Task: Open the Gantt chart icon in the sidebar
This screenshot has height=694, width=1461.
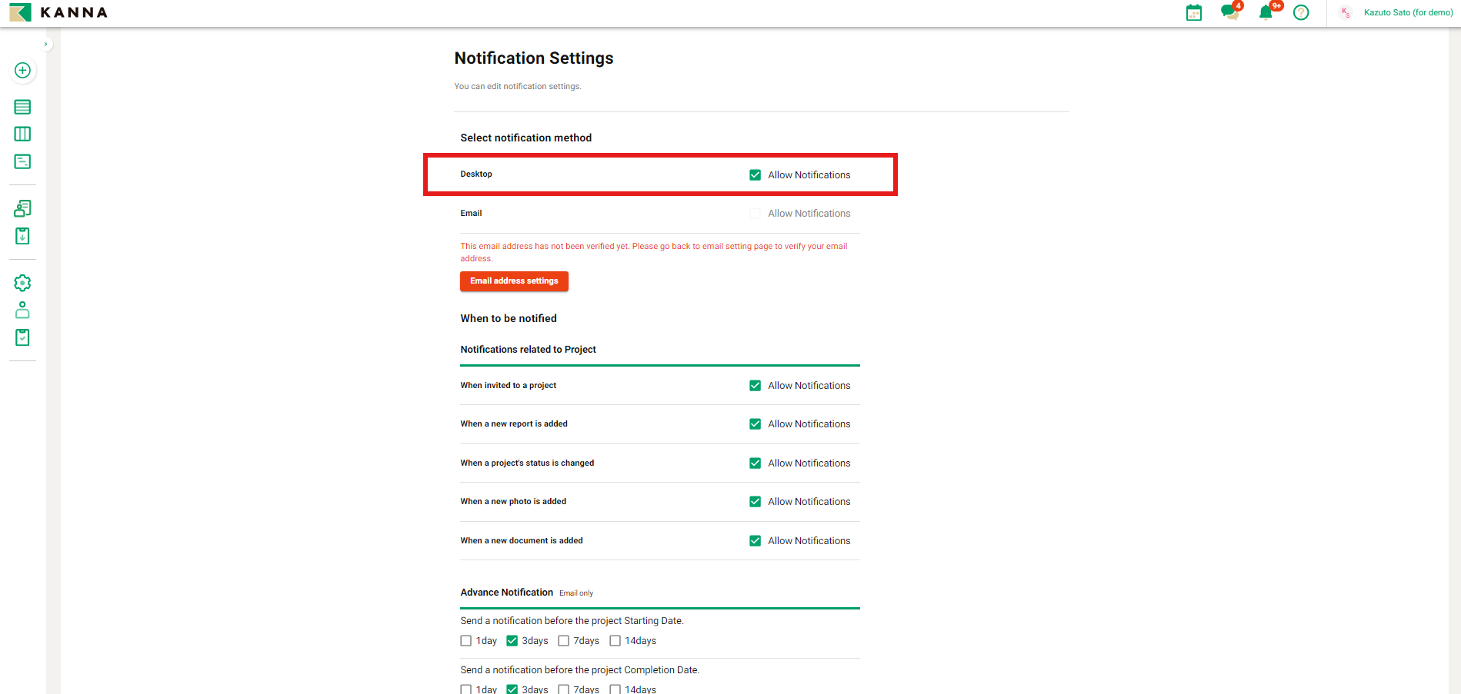Action: coord(22,162)
